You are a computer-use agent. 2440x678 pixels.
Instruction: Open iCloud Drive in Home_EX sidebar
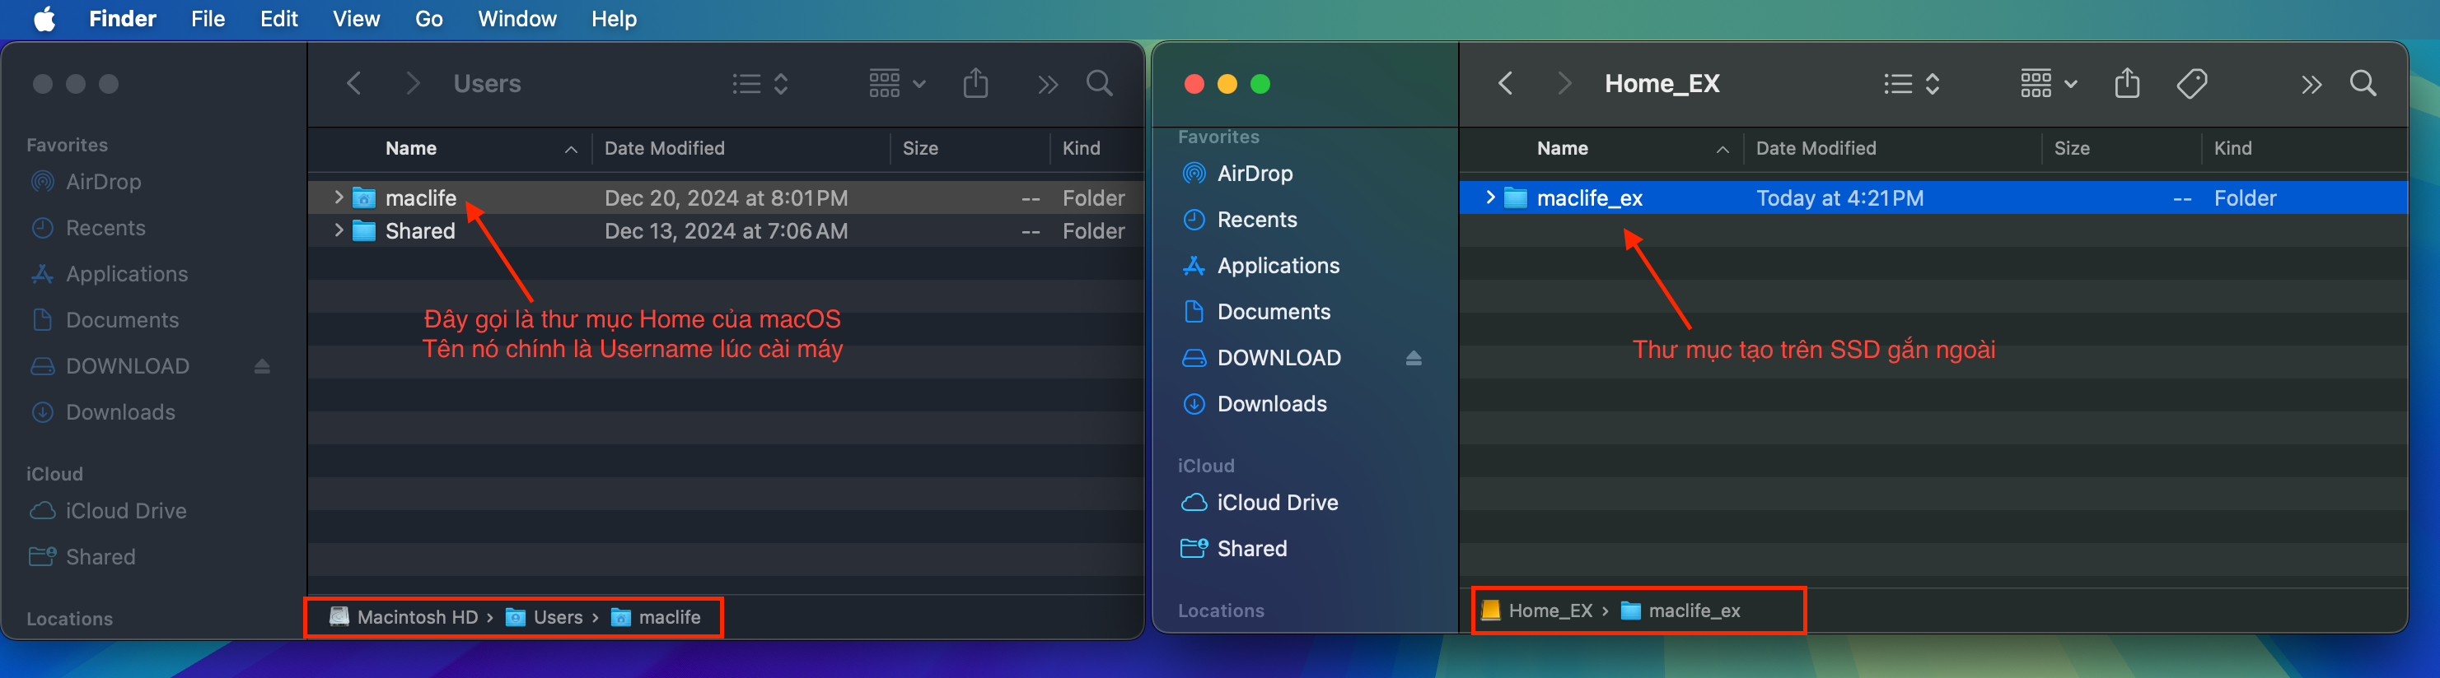coord(1276,502)
